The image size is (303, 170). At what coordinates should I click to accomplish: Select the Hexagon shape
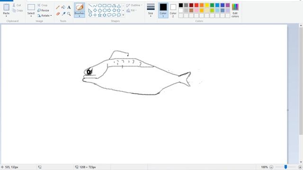(x=105, y=10)
